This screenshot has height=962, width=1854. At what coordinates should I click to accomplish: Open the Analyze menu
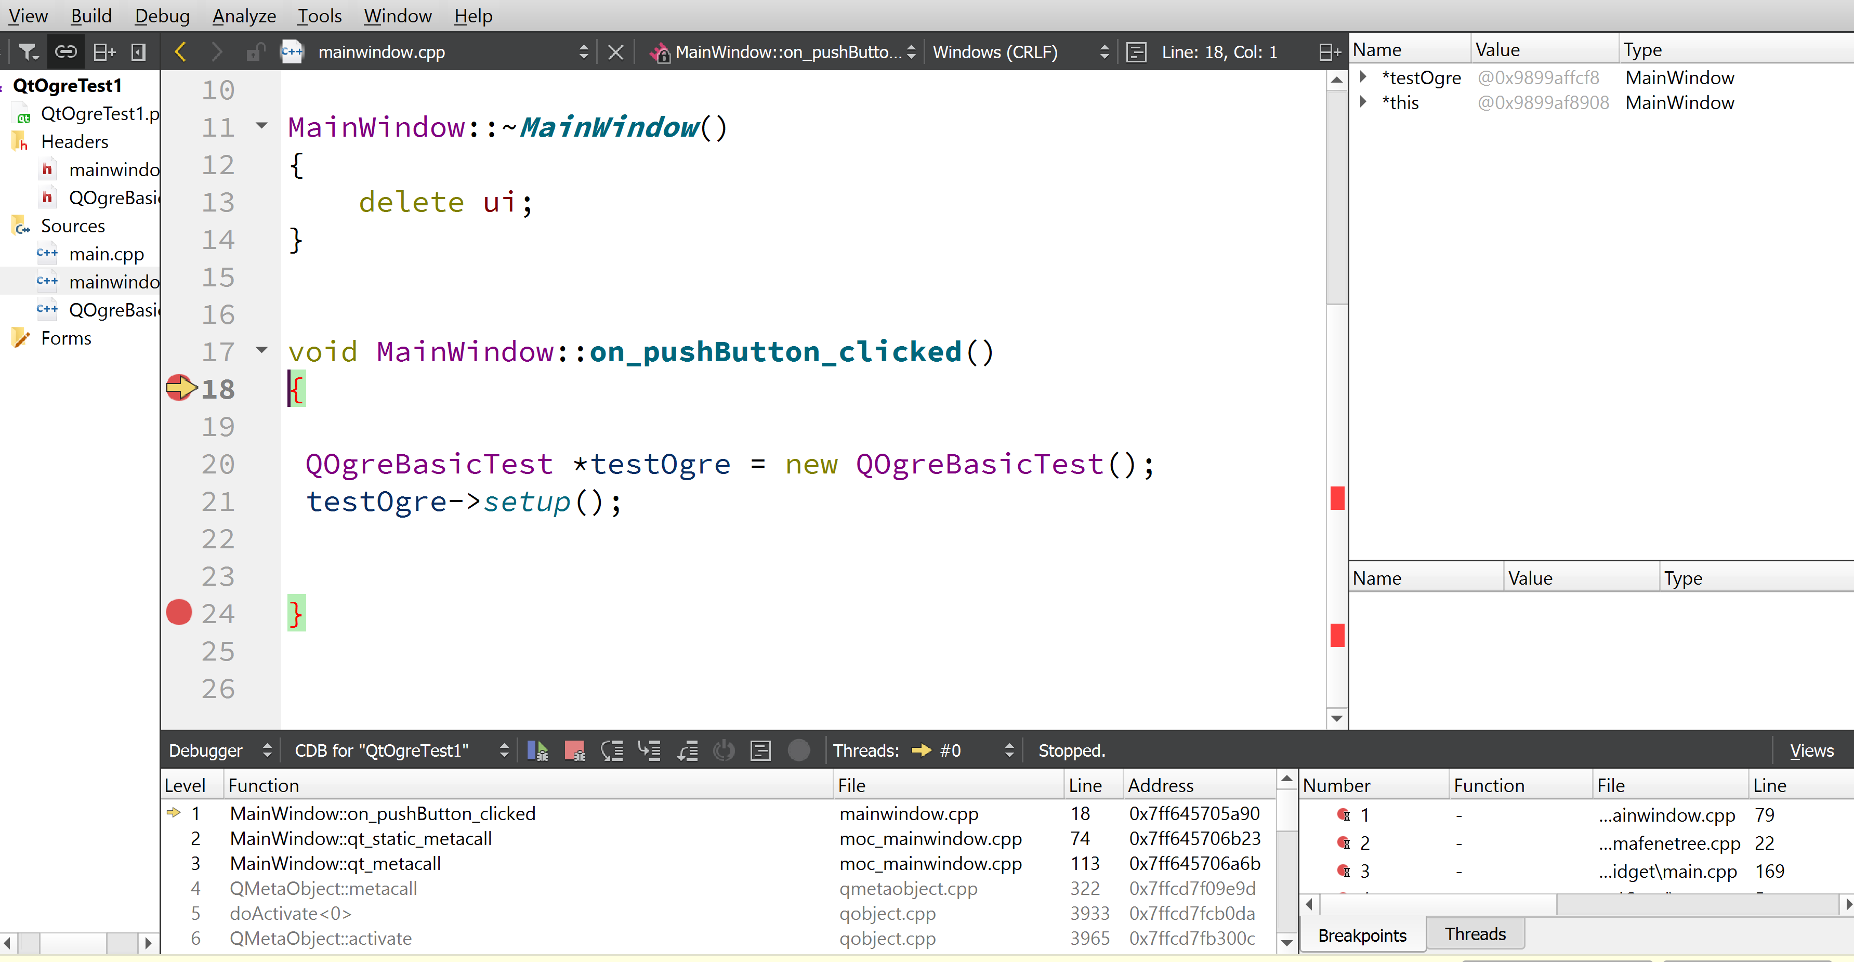tap(244, 16)
